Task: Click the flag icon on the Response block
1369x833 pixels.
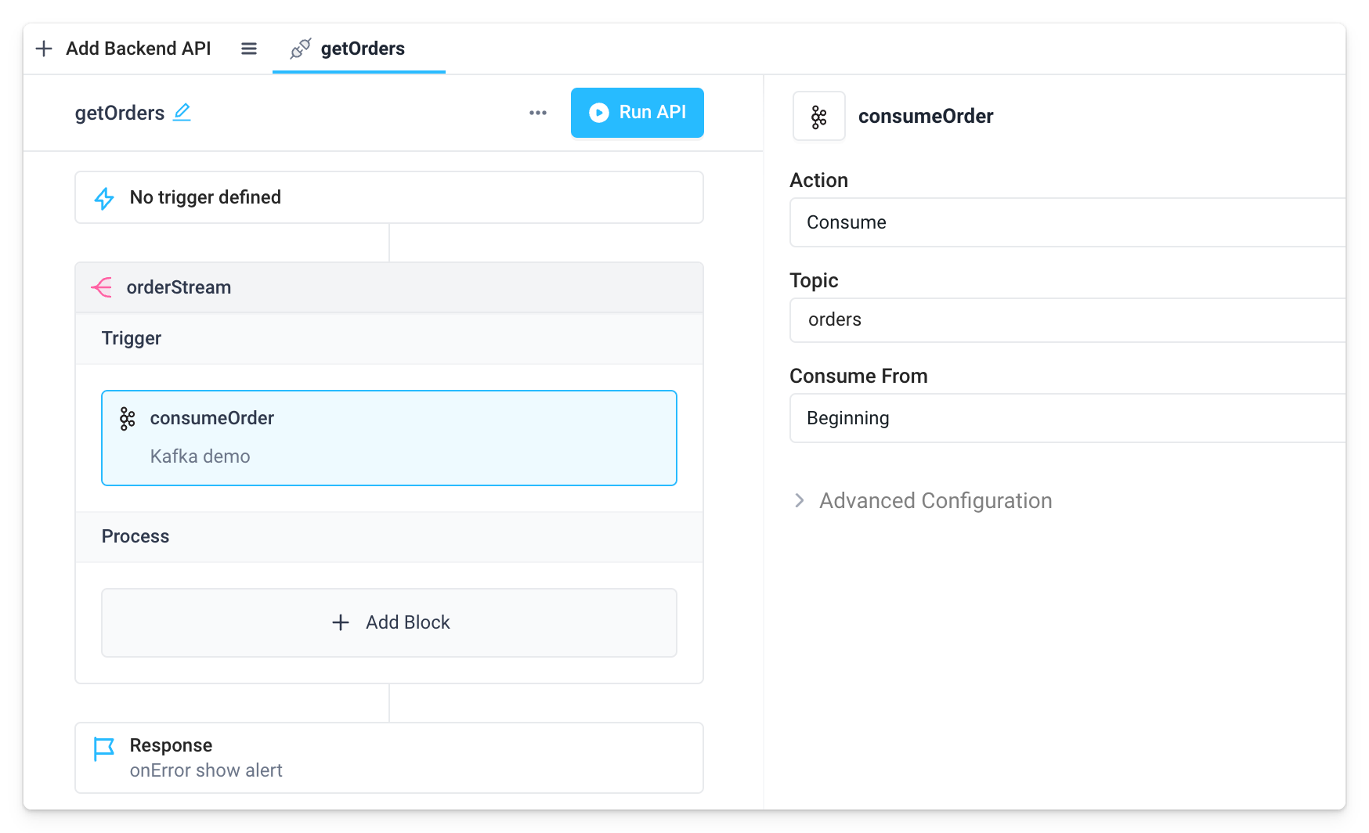Action: coord(103,746)
